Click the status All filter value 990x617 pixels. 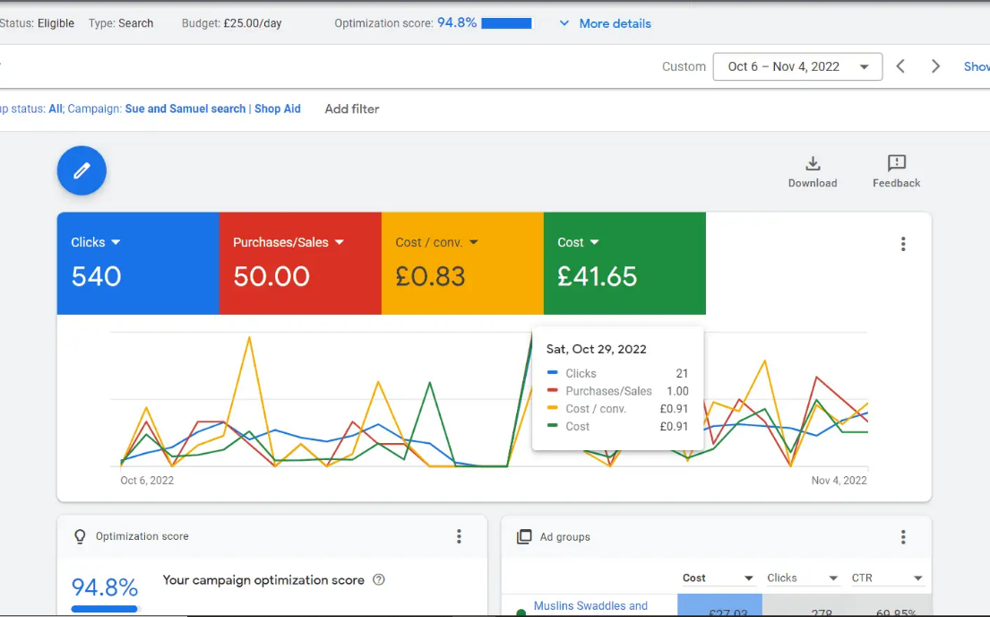55,109
